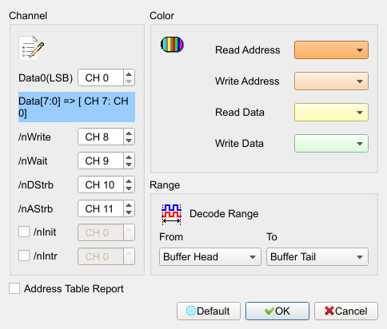
Task: Click the Decode Range waveform icon
Action: point(171,214)
